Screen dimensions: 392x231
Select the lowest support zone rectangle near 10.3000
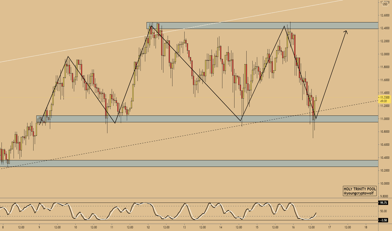[189, 163]
